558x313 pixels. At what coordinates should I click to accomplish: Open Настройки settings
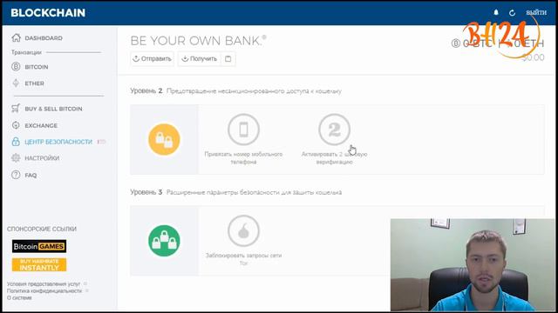(42, 158)
